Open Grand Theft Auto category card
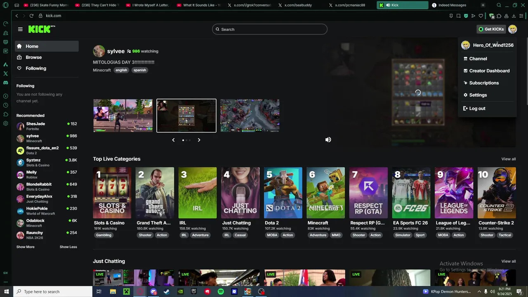This screenshot has width=528, height=297. click(x=155, y=193)
